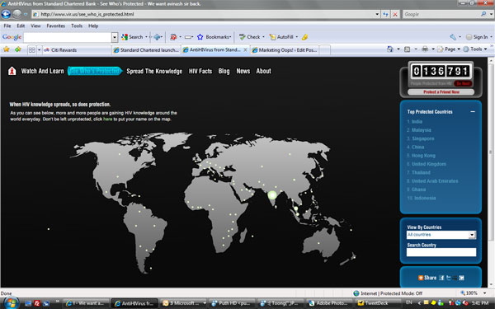Click the Windows Start orb
Screen dimensions: 495x309
(11, 303)
